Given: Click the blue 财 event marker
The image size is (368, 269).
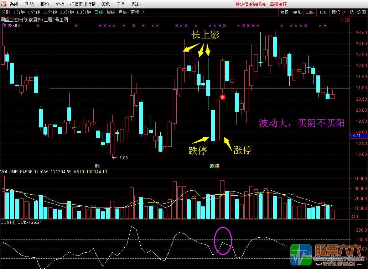Looking at the screenshot, I should click(x=97, y=166).
